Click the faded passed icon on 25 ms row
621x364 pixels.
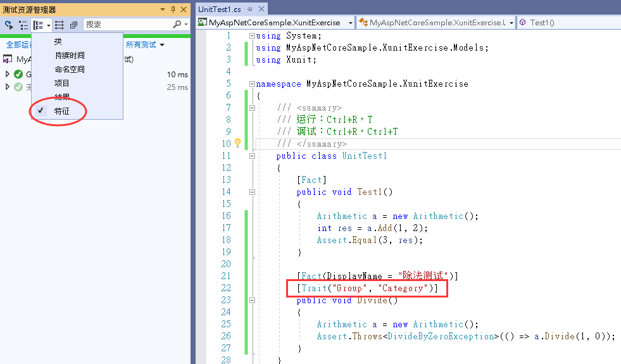(x=18, y=87)
